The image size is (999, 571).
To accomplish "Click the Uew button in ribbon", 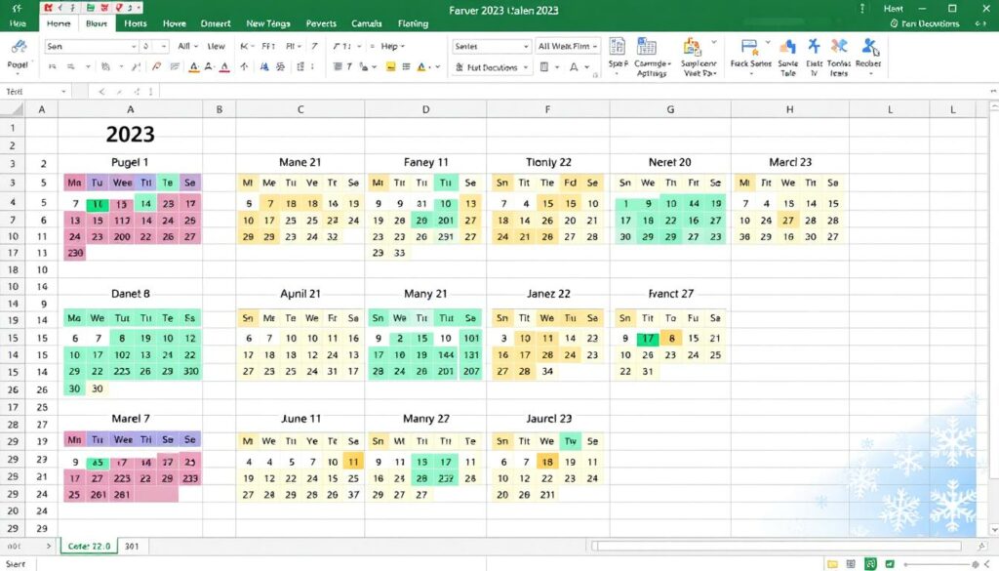I will 216,47.
